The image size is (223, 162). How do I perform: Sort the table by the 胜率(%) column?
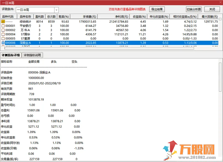[x=63, y=17]
